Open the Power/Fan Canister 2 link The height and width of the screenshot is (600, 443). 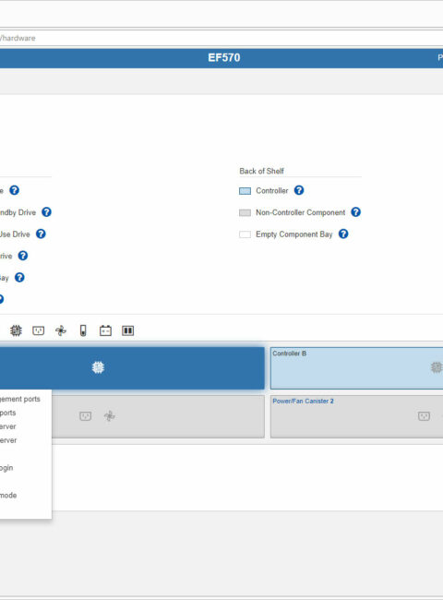click(x=303, y=401)
